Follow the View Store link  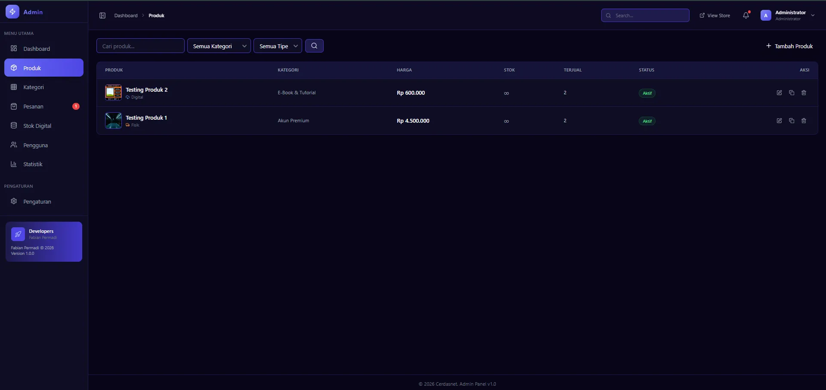pos(715,15)
